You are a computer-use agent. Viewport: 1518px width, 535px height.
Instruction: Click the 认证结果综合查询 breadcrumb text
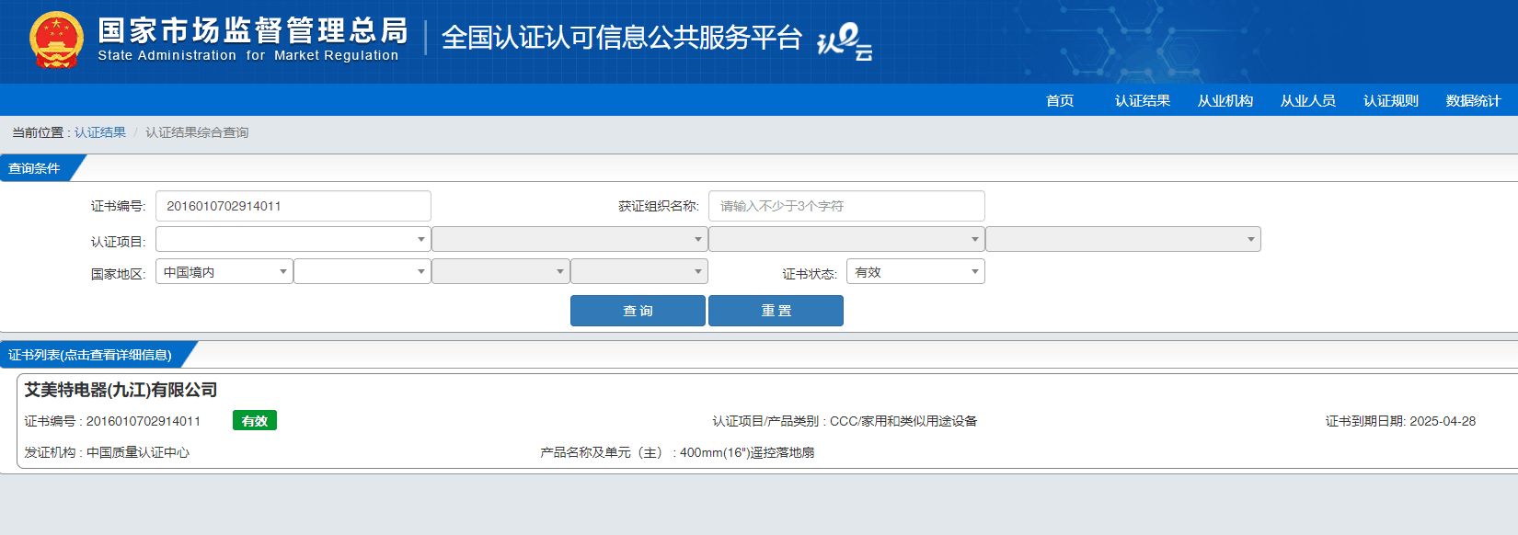pyautogui.click(x=197, y=132)
